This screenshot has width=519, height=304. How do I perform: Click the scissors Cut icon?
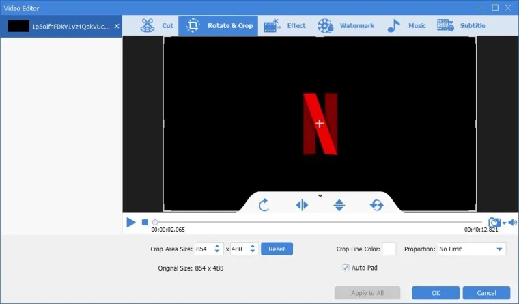(148, 25)
